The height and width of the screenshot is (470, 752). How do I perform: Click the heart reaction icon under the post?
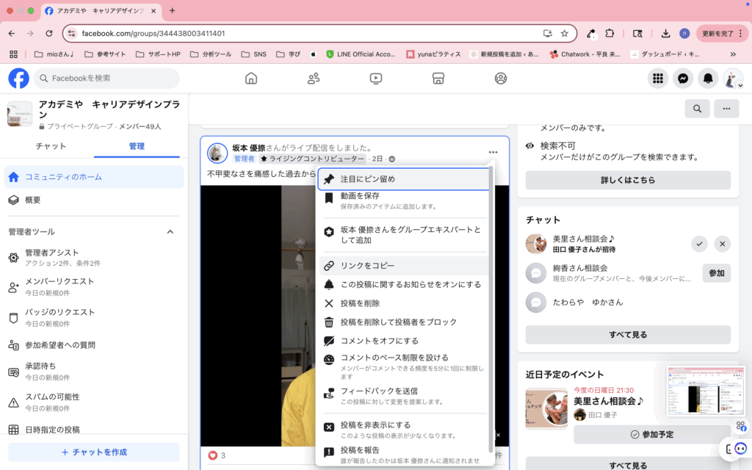[212, 455]
